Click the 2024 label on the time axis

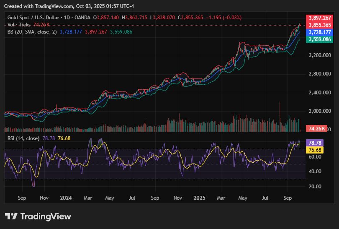pyautogui.click(x=66, y=197)
